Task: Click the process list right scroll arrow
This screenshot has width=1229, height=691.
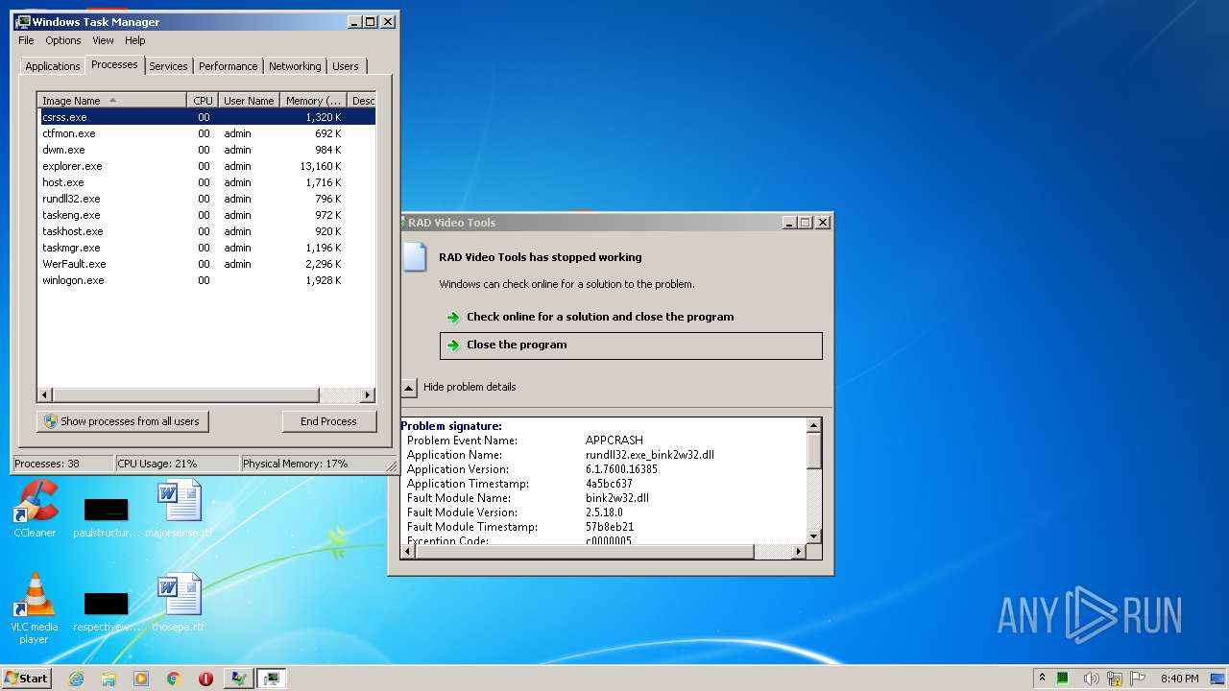Action: 368,395
